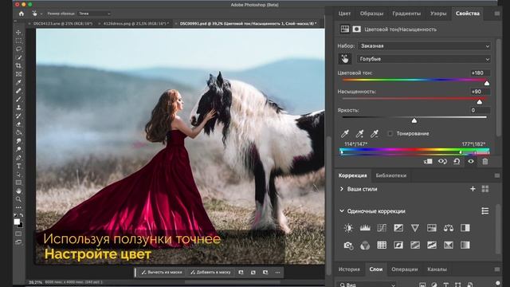The height and width of the screenshot is (287, 510).
Task: Click the Операции panel tab
Action: [x=405, y=269]
